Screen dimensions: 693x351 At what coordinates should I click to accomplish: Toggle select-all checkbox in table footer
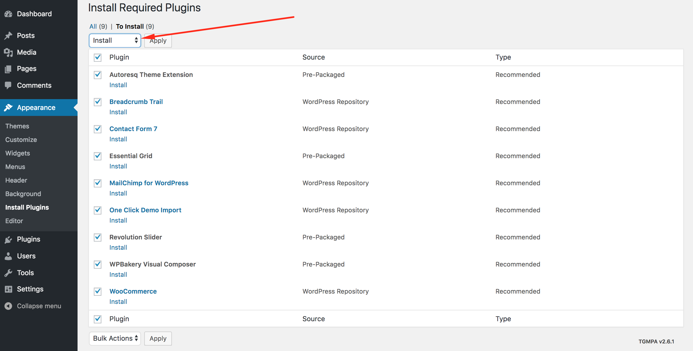98,319
